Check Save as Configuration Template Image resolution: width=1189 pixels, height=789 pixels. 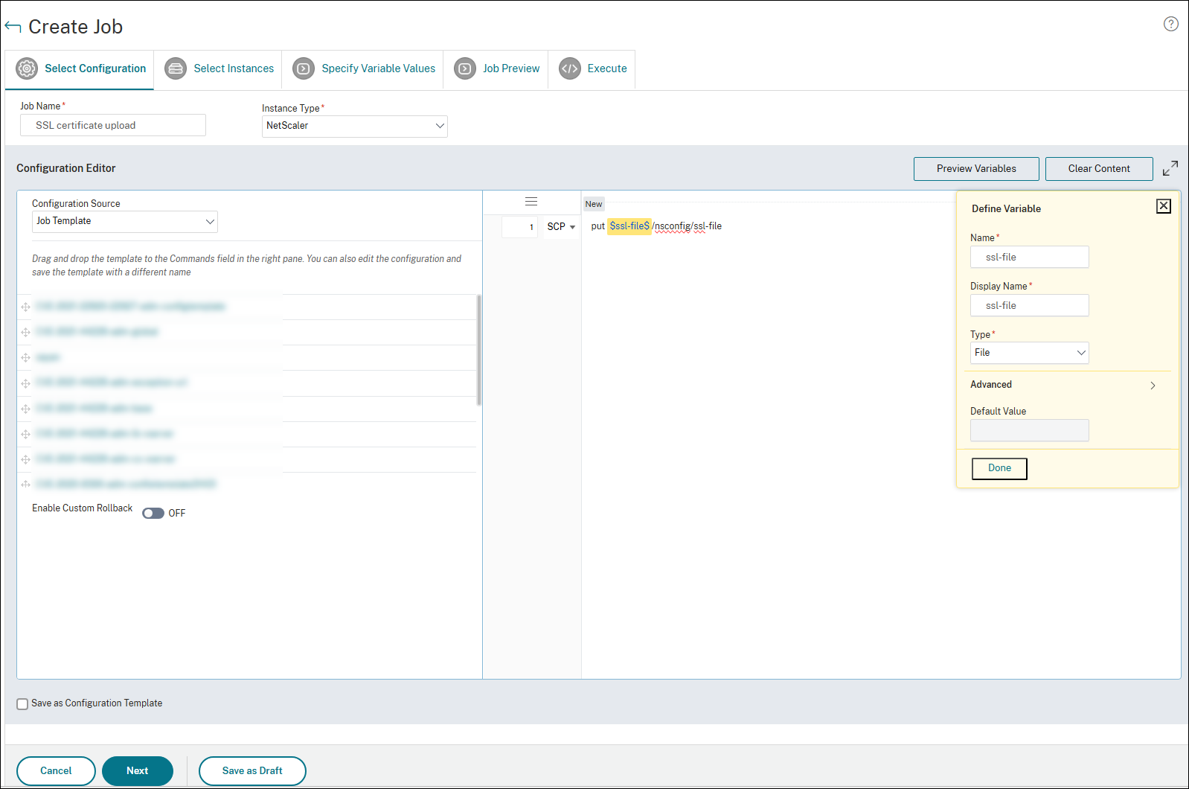point(22,703)
